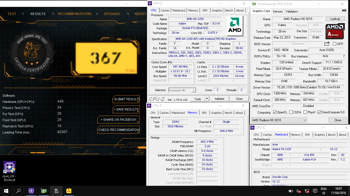The width and height of the screenshot is (350, 196).
Task: Expand the Tools dropdown arrow in CPU-Z
Action: 207,99
